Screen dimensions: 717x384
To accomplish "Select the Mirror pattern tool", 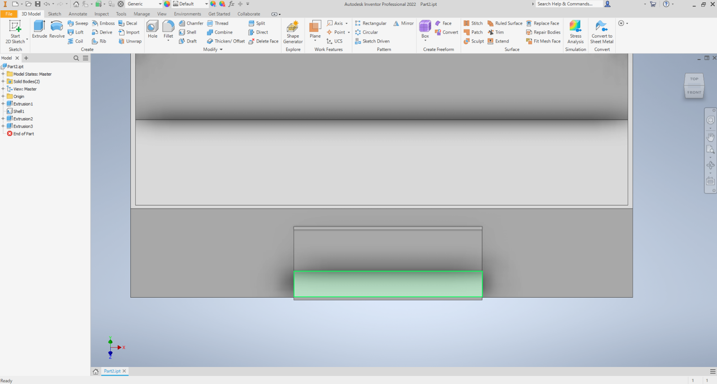I will pyautogui.click(x=403, y=23).
